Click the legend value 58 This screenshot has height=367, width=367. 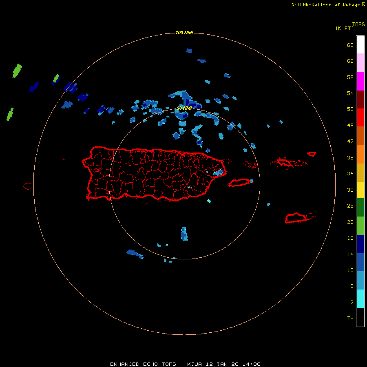coord(350,77)
